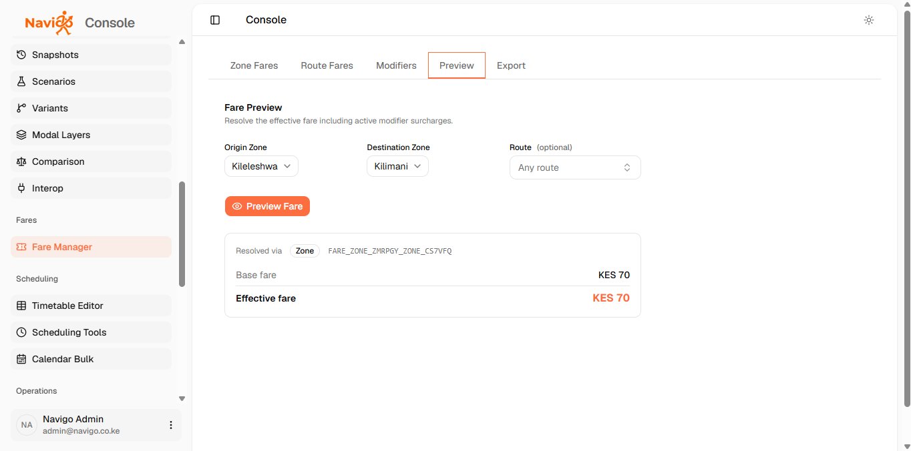911x451 pixels.
Task: Open the Snapshots page from the sidebar
Action: click(x=91, y=55)
